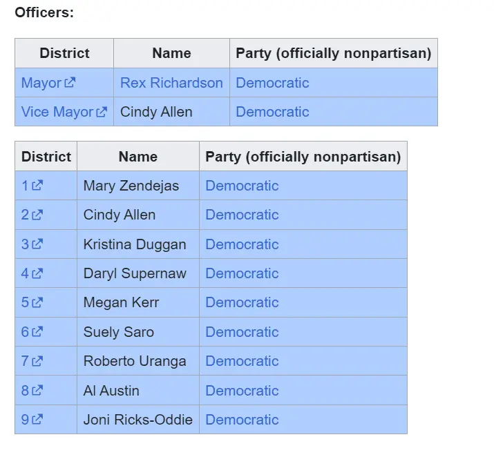Click Democratic link for Joni Ricks-Oddie
The image size is (494, 457).
(x=242, y=420)
